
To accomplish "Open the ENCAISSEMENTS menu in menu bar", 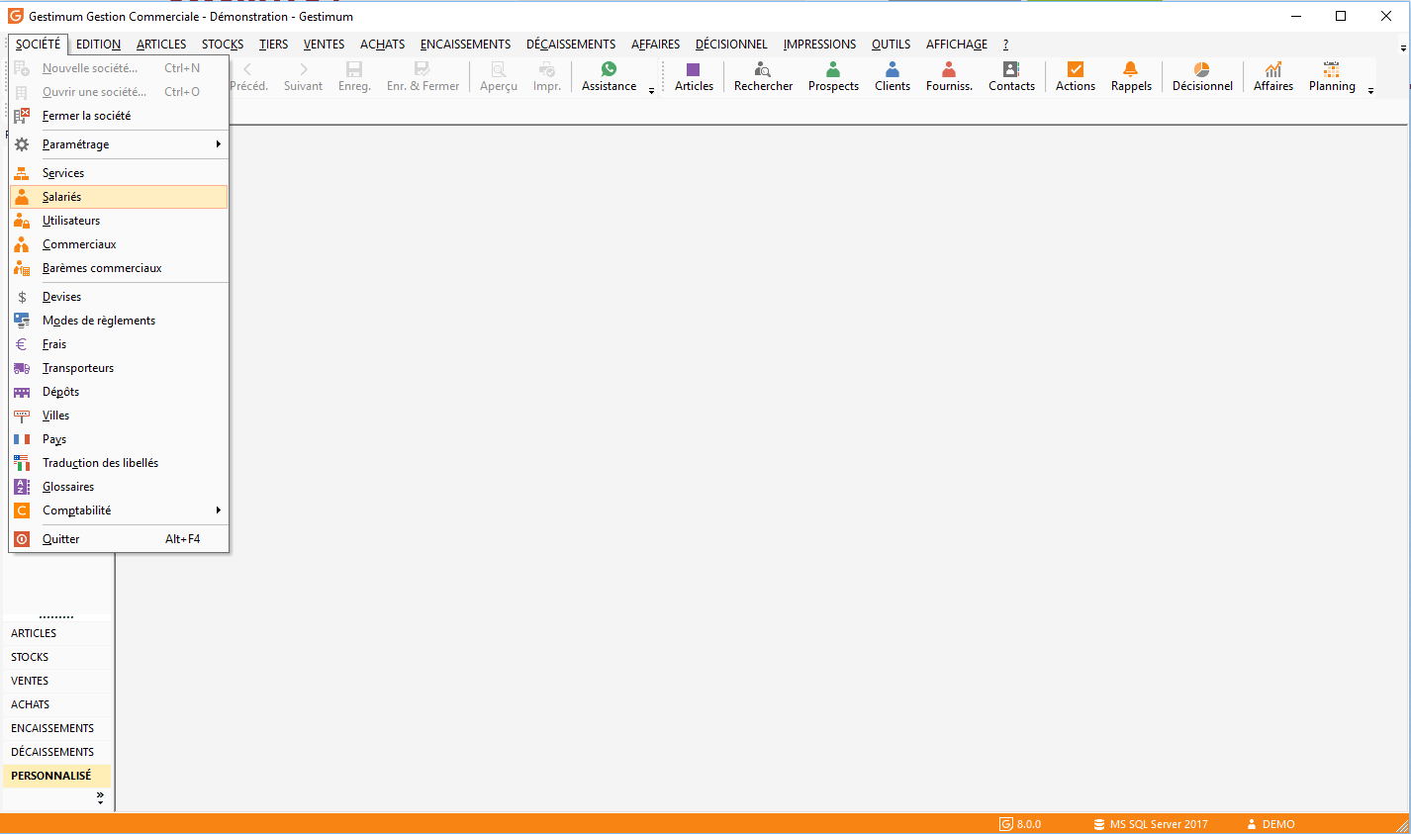I will click(x=465, y=45).
